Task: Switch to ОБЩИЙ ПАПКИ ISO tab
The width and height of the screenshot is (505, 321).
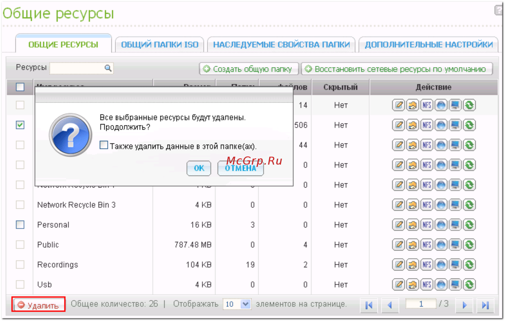Action: click(160, 45)
